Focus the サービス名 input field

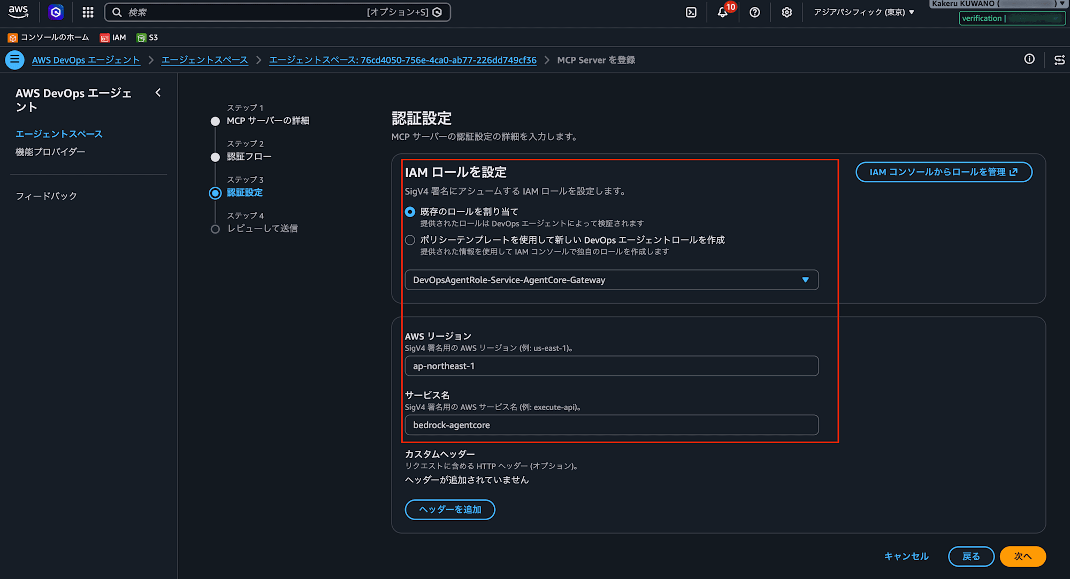(x=612, y=425)
